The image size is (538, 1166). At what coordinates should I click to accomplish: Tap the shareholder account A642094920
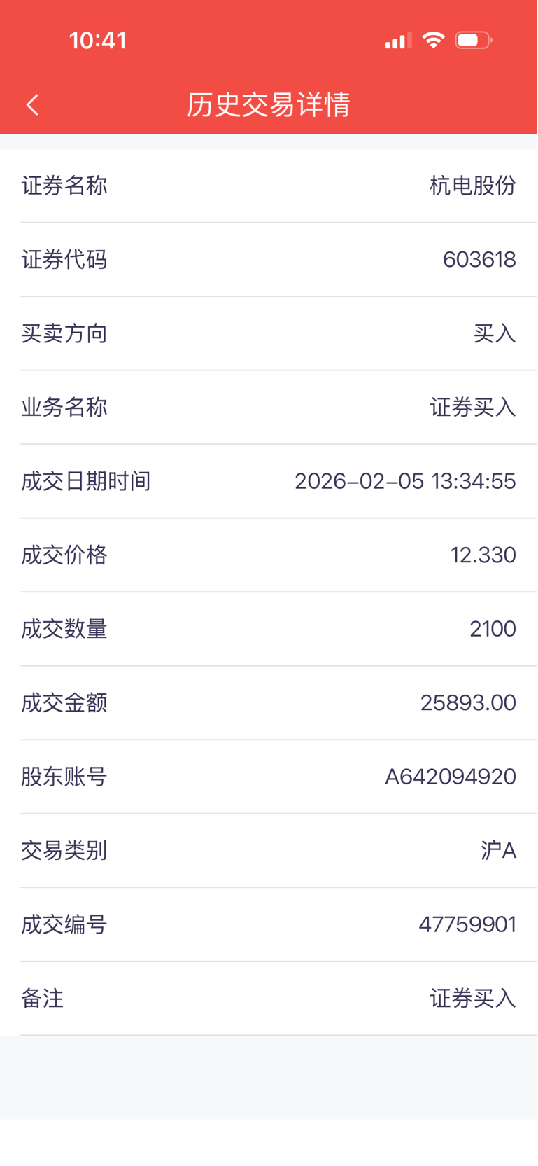click(451, 777)
